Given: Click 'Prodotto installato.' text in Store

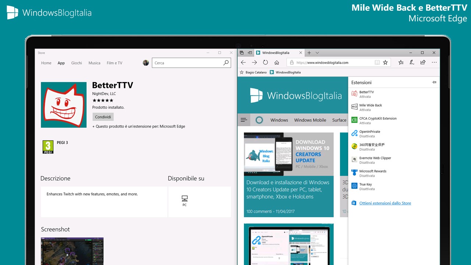Looking at the screenshot, I should click(108, 107).
